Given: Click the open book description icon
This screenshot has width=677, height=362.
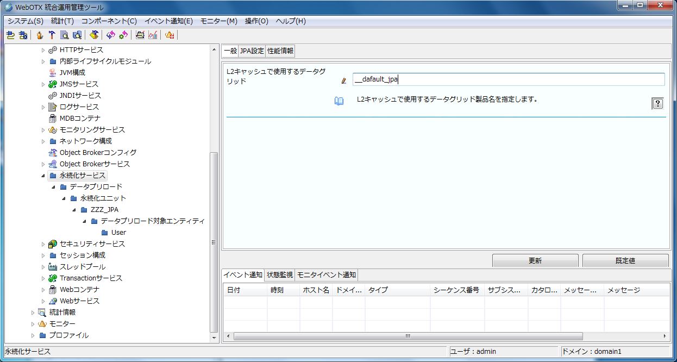Looking at the screenshot, I should click(x=339, y=101).
